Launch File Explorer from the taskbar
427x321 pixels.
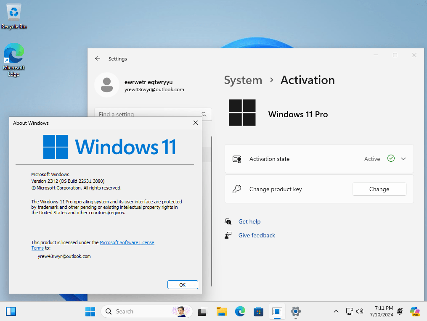pyautogui.click(x=222, y=311)
